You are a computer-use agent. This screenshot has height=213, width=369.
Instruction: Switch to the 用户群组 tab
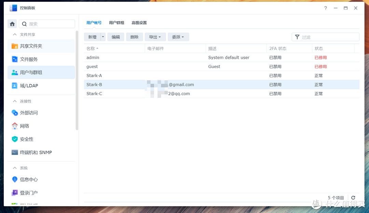pyautogui.click(x=116, y=23)
